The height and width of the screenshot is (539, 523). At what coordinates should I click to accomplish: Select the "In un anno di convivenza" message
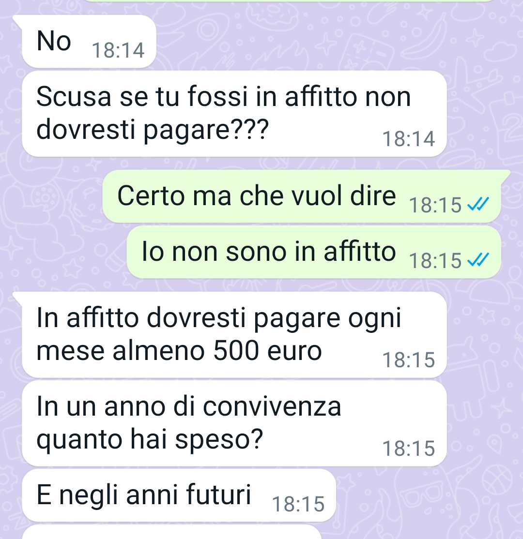click(x=234, y=423)
